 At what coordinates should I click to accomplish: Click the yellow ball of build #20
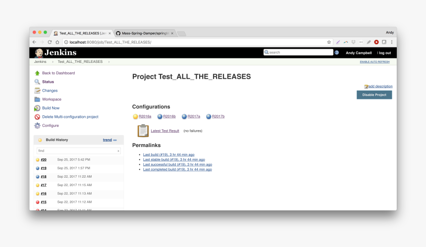pos(38,160)
